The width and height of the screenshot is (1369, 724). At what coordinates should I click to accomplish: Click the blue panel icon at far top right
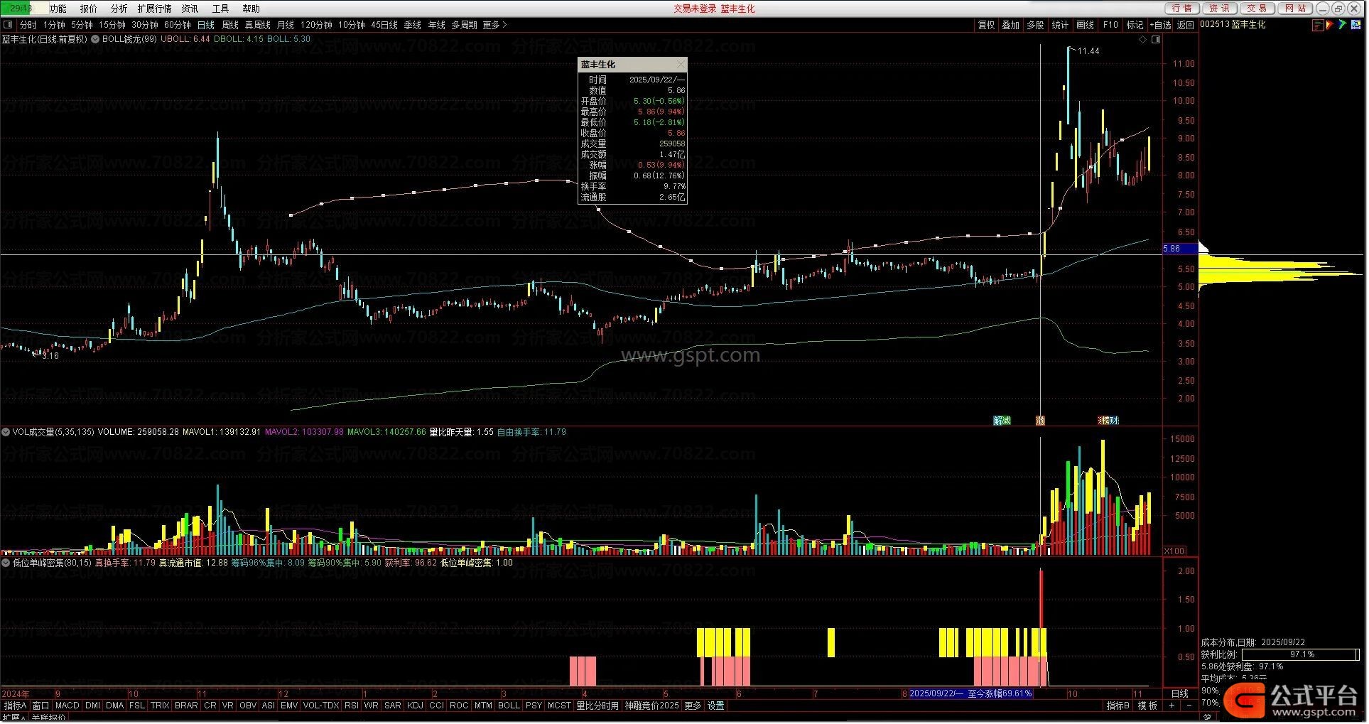[x=1356, y=25]
